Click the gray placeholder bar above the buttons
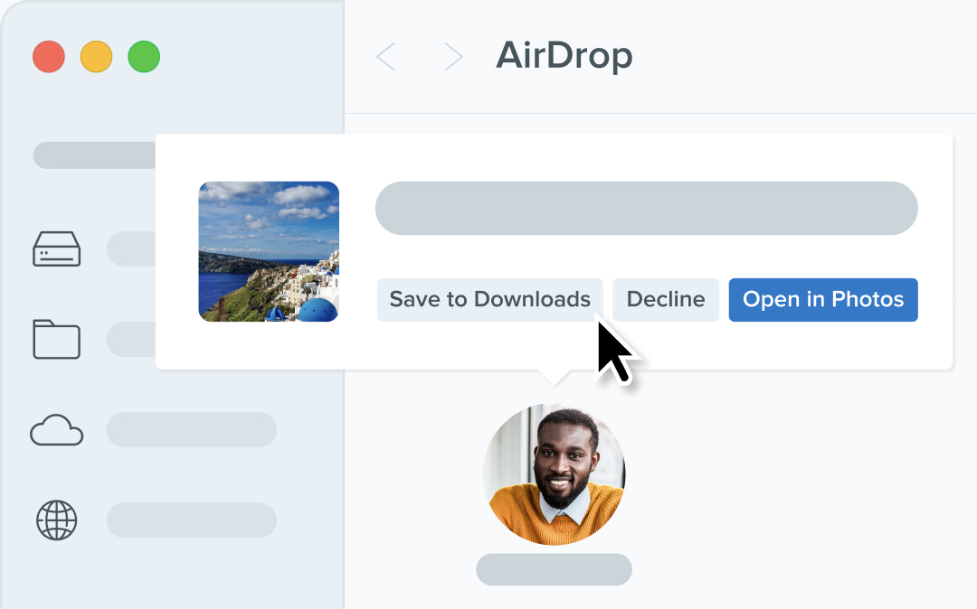Screen dimensions: 977x609 click(646, 209)
